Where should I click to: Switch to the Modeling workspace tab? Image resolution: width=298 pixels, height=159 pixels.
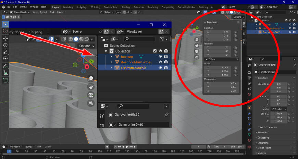point(68,8)
